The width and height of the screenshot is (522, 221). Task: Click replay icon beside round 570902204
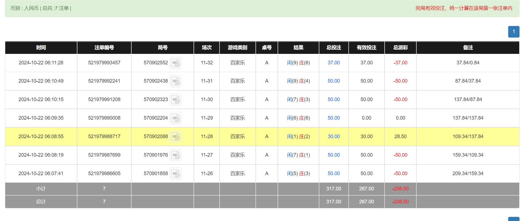175,118
